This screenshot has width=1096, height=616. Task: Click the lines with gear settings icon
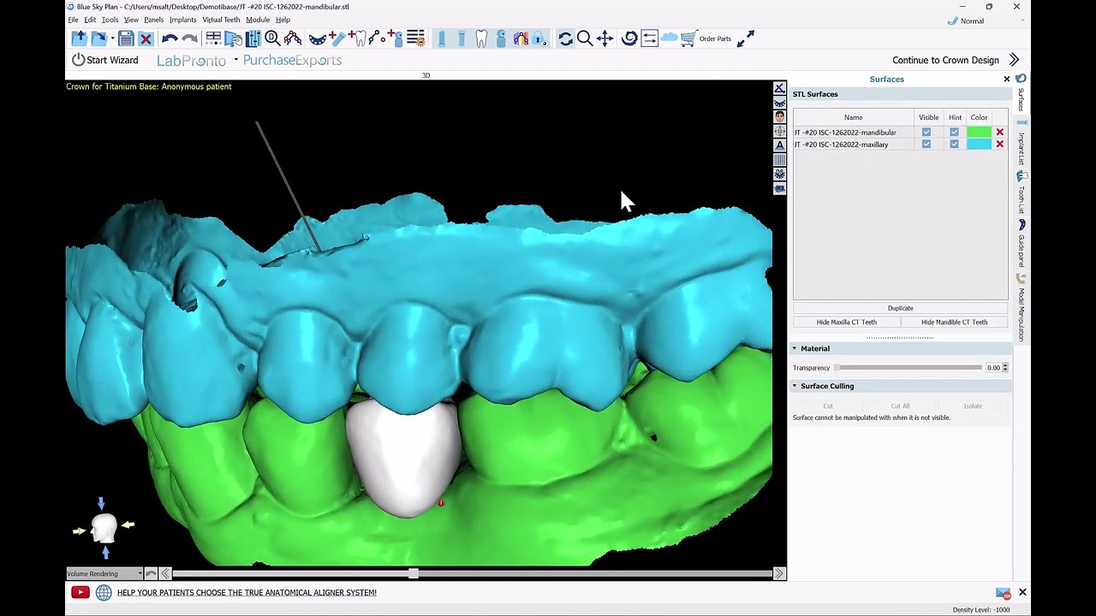pos(415,38)
